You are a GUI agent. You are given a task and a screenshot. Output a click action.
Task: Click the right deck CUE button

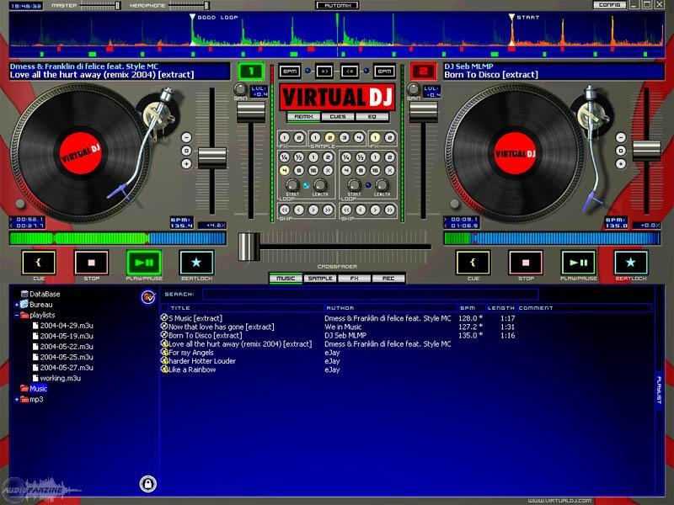pos(473,263)
